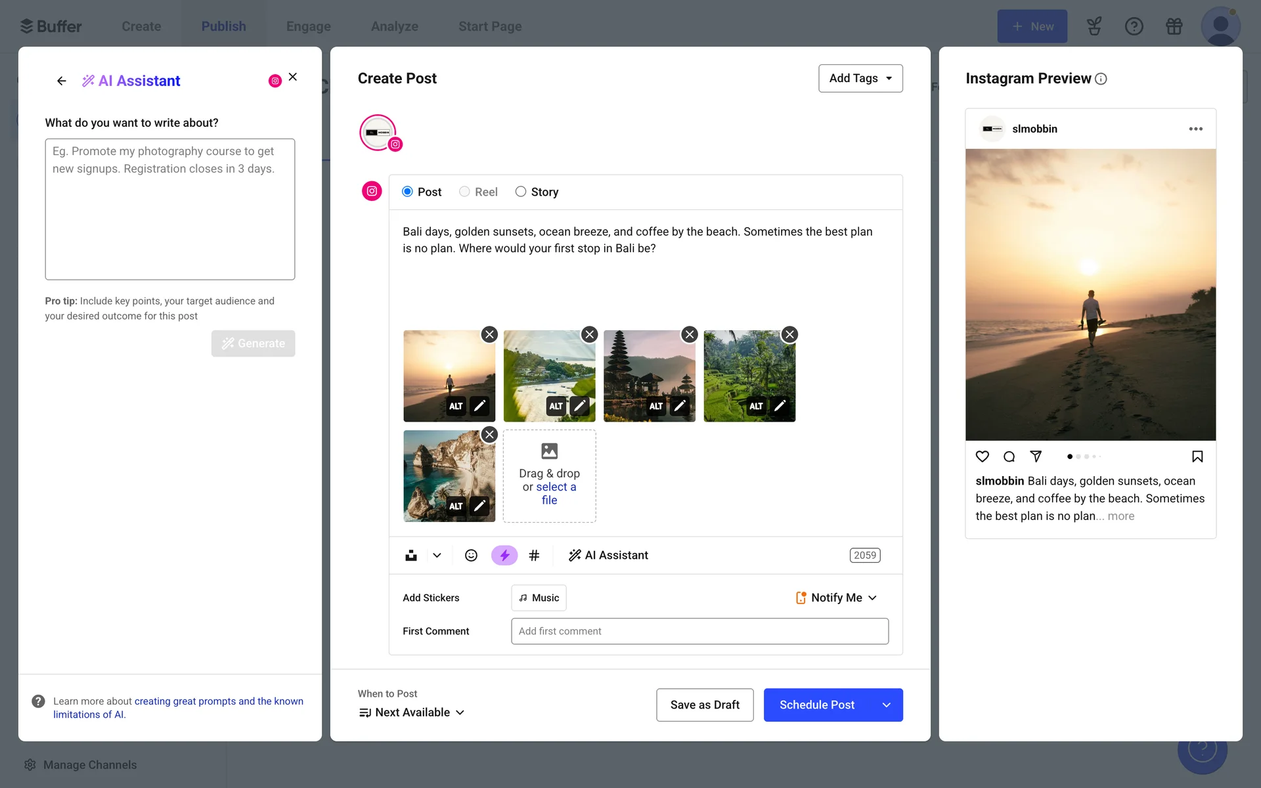This screenshot has height=788, width=1261.
Task: Select the Reel radio option
Action: [464, 192]
